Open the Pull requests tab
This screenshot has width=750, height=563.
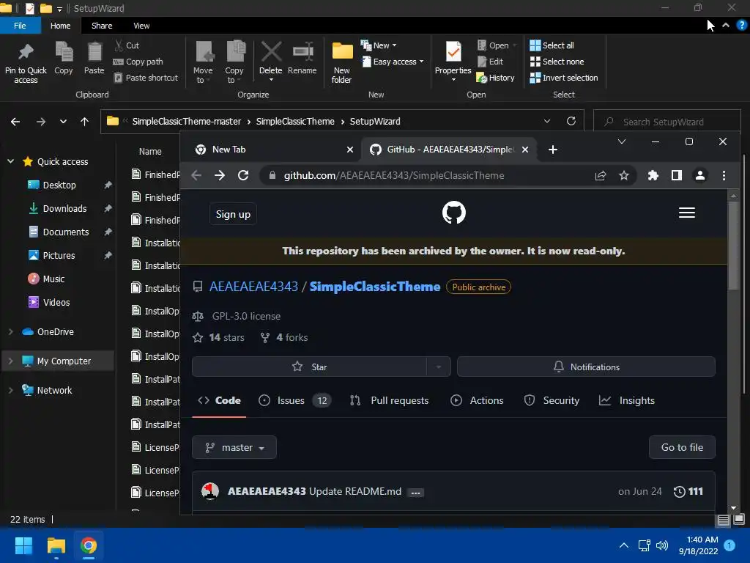tap(390, 400)
